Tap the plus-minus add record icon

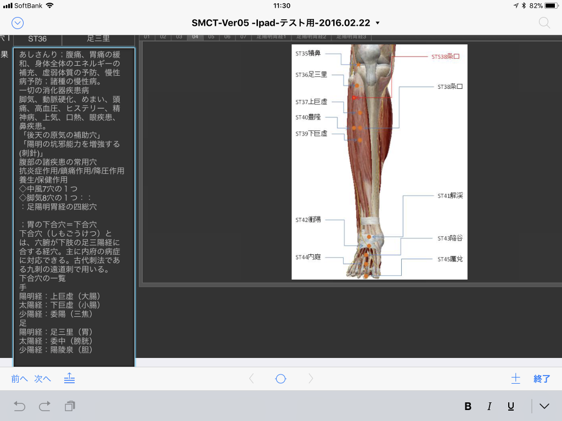[515, 378]
